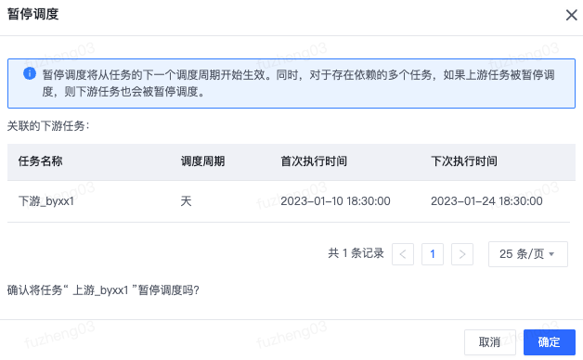Click the 2023-01-10 18:30:00 first run time
Viewport: 583px width, 360px height.
(x=335, y=201)
